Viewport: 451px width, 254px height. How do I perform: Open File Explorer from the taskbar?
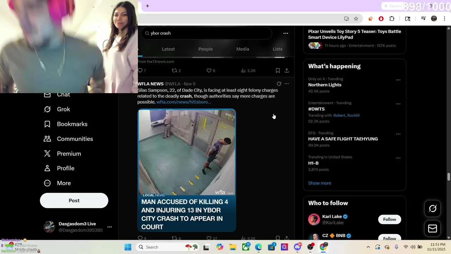click(x=233, y=247)
